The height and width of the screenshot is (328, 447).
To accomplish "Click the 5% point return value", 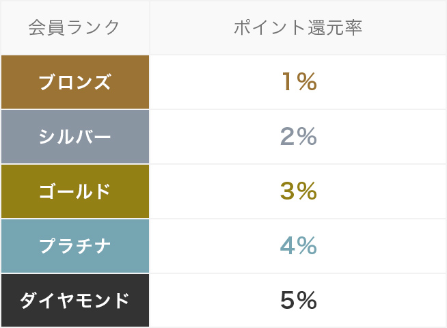I will [299, 300].
